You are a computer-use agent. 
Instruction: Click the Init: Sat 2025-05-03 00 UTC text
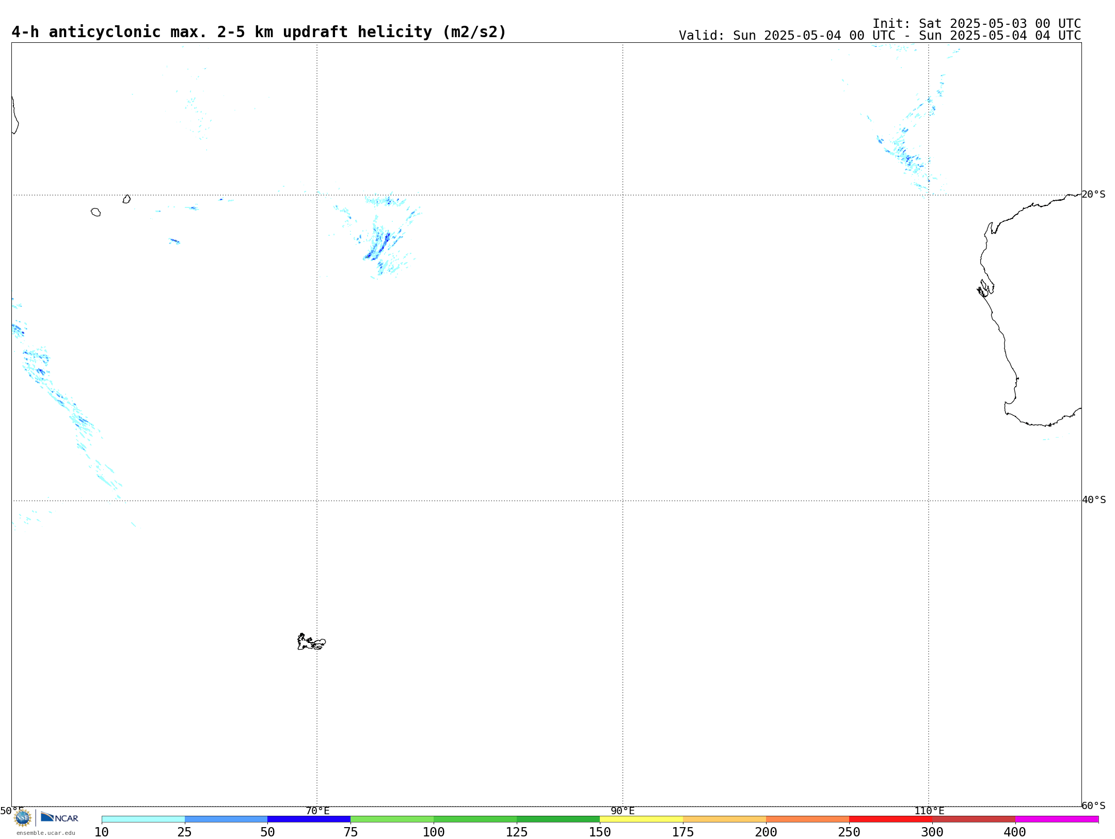coord(977,24)
